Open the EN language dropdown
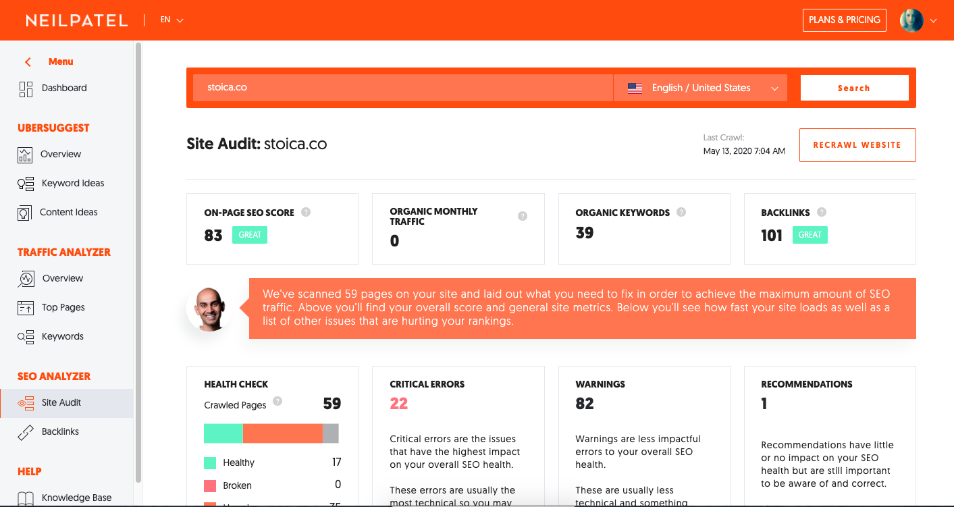The width and height of the screenshot is (954, 507). (x=172, y=20)
